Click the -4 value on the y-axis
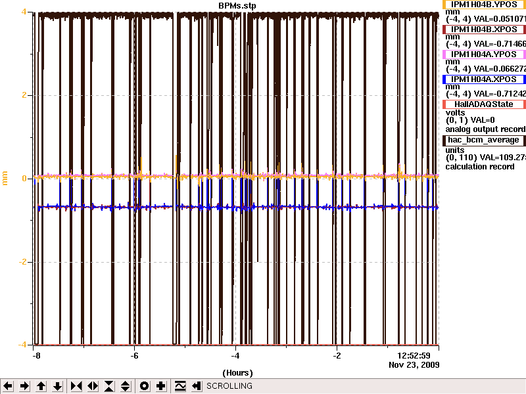 point(22,345)
